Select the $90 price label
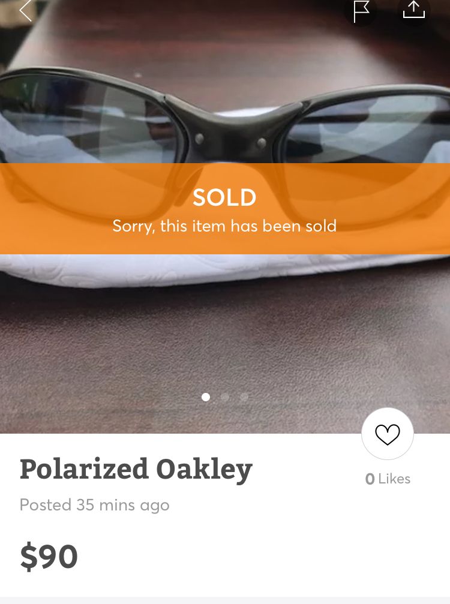Image resolution: width=450 pixels, height=604 pixels. pos(49,556)
